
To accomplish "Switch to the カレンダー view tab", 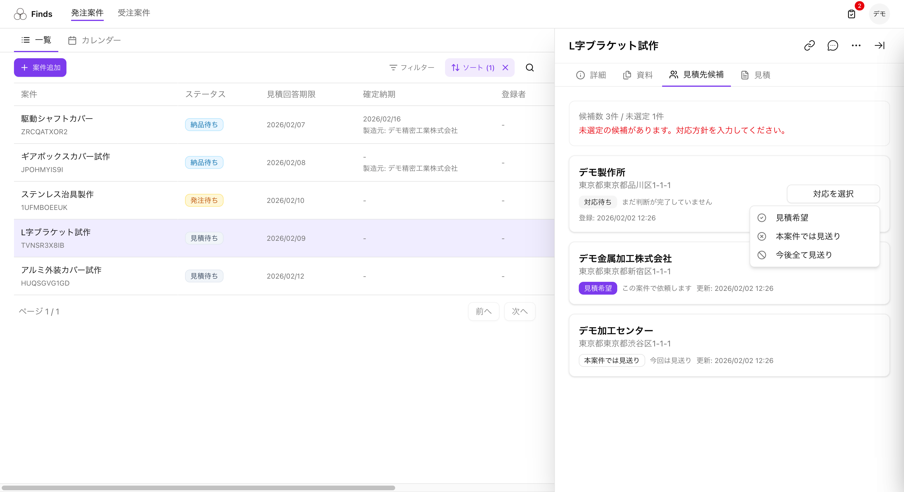I will pos(94,40).
